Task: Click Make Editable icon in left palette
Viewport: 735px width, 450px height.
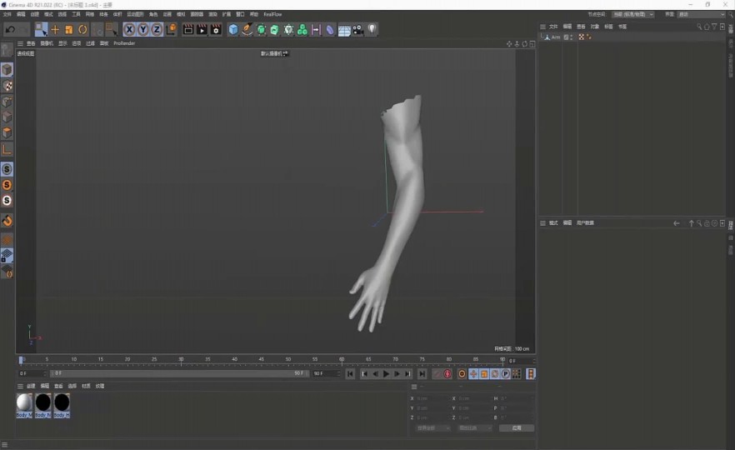Action: [7, 50]
